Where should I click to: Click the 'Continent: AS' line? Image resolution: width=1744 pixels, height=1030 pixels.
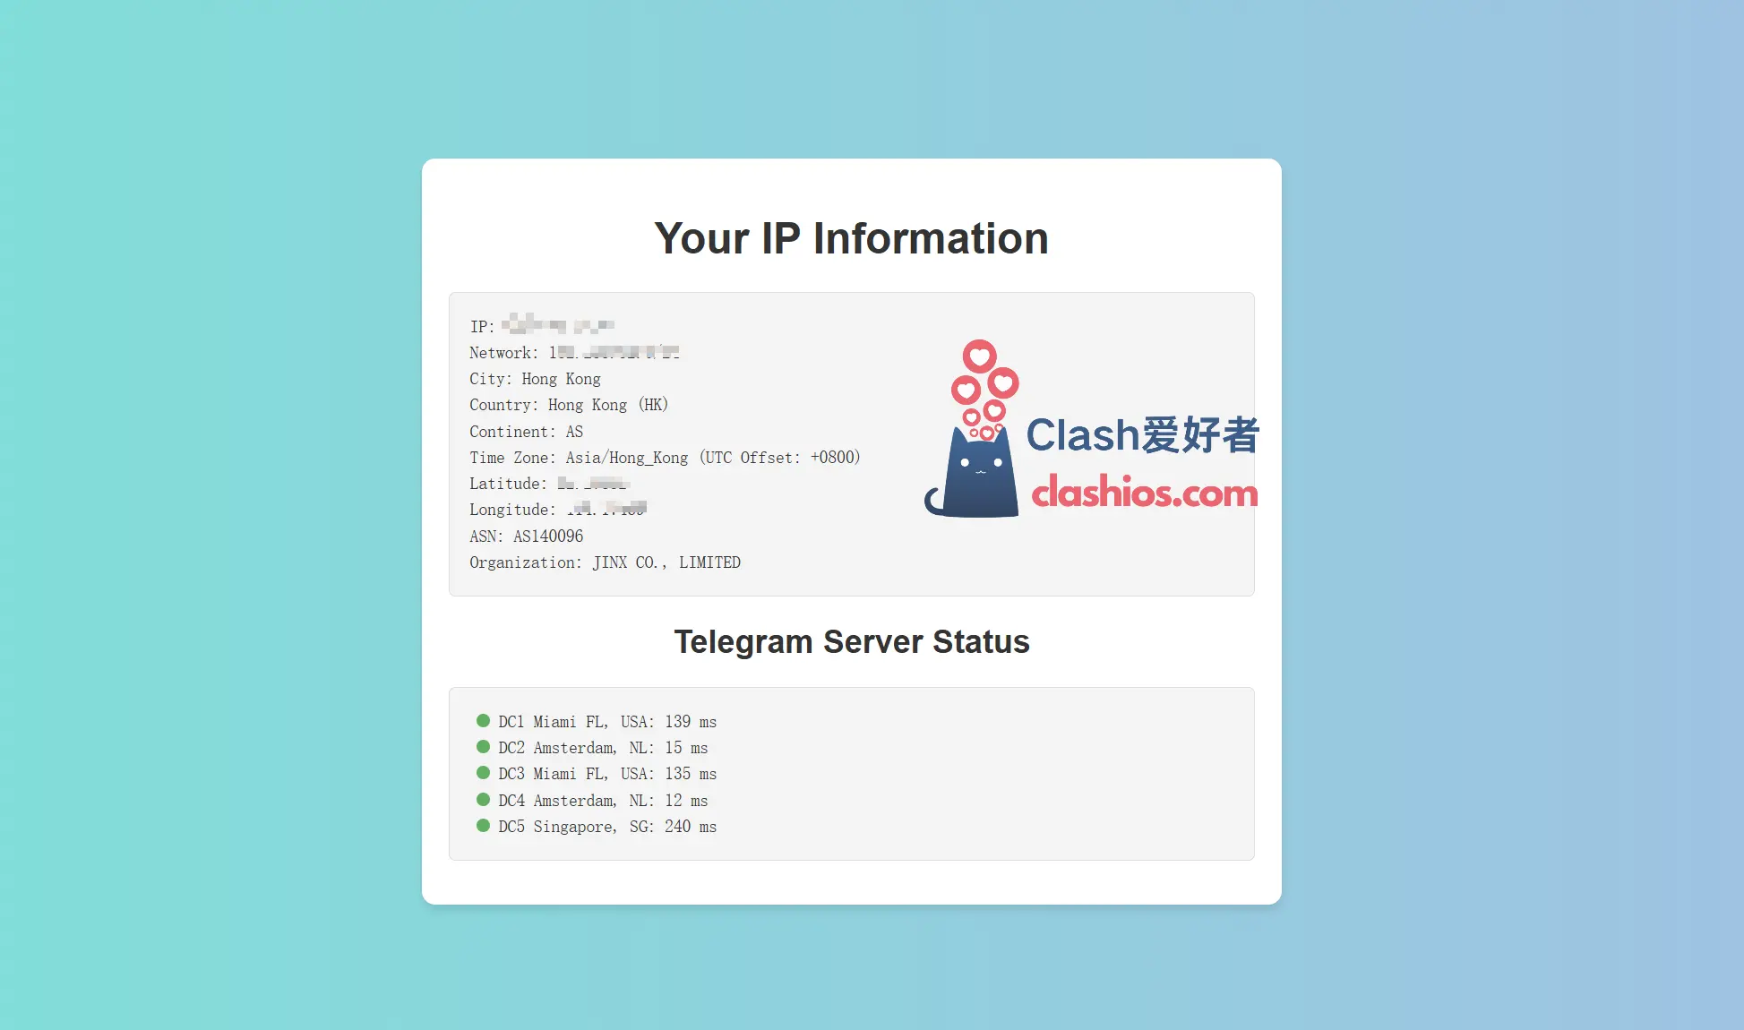coord(526,432)
